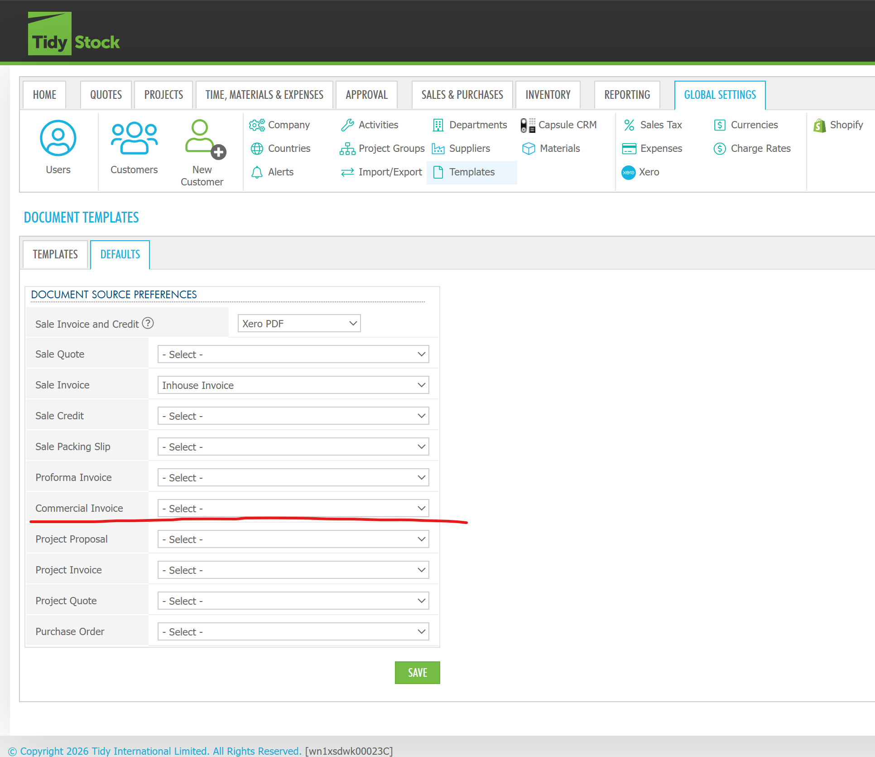Click the Sale Credit row label
The width and height of the screenshot is (875, 757).
point(60,416)
